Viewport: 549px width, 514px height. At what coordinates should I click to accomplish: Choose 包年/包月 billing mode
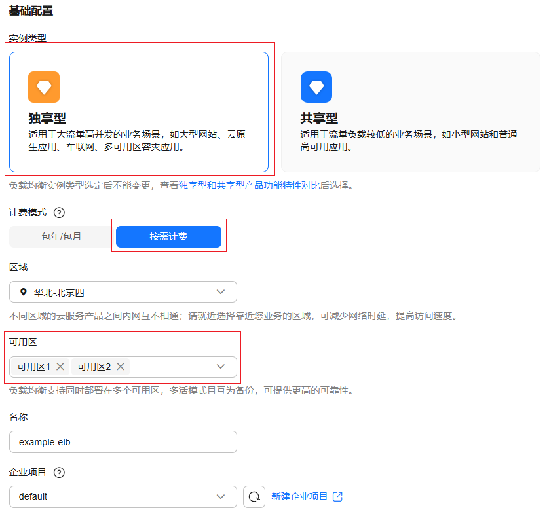click(x=62, y=236)
